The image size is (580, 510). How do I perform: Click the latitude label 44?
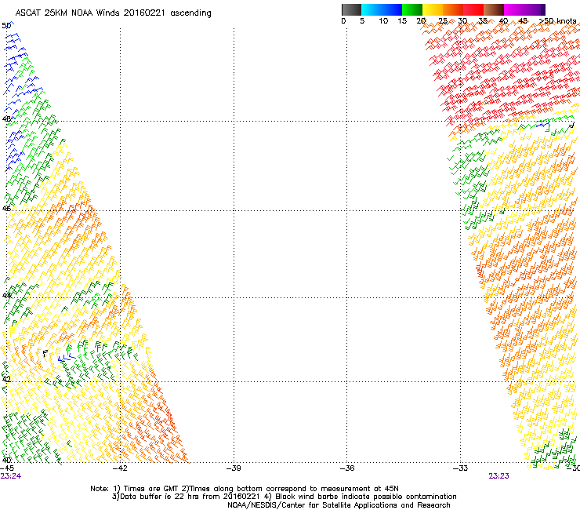(6, 296)
